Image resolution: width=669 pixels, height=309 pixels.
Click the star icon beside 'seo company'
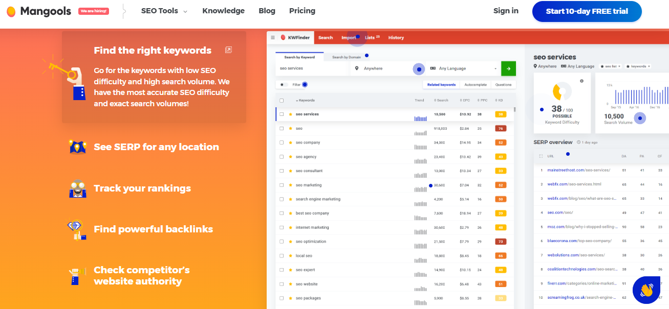[291, 142]
